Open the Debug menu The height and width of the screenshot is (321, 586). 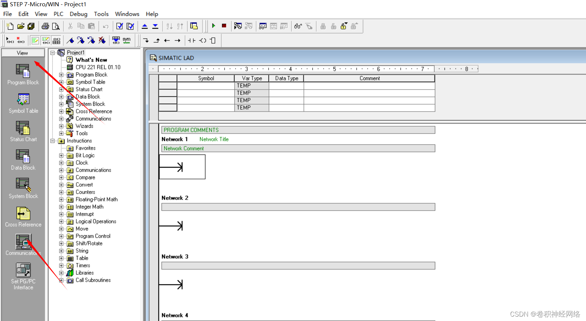[x=79, y=14]
